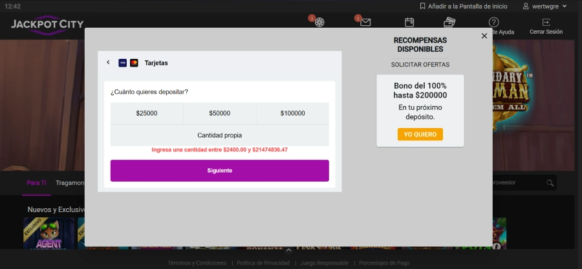The width and height of the screenshot is (582, 269).
Task: Click the RECOMPENSAS DISPONIBLES heading
Action: (420, 45)
